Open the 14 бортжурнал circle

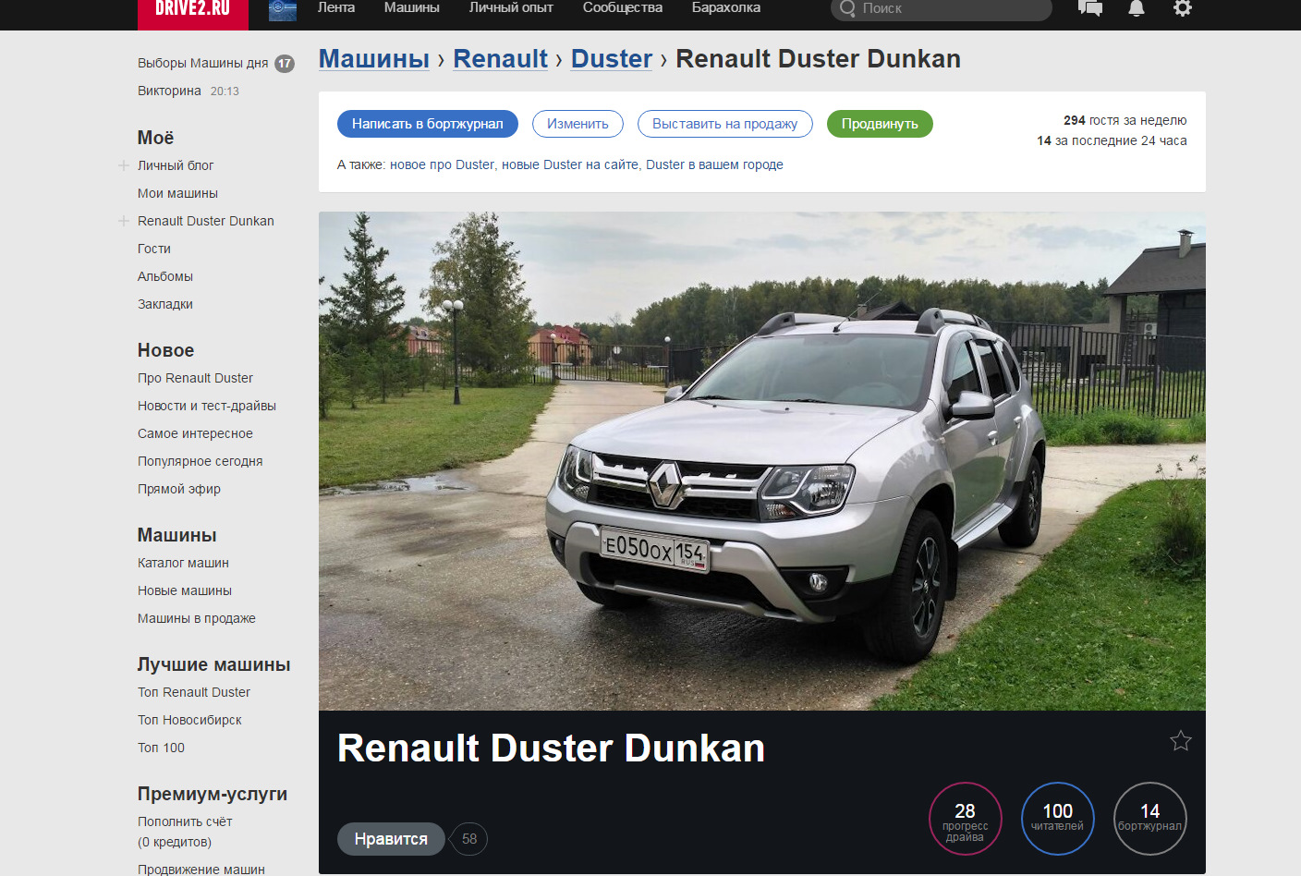coord(1150,819)
